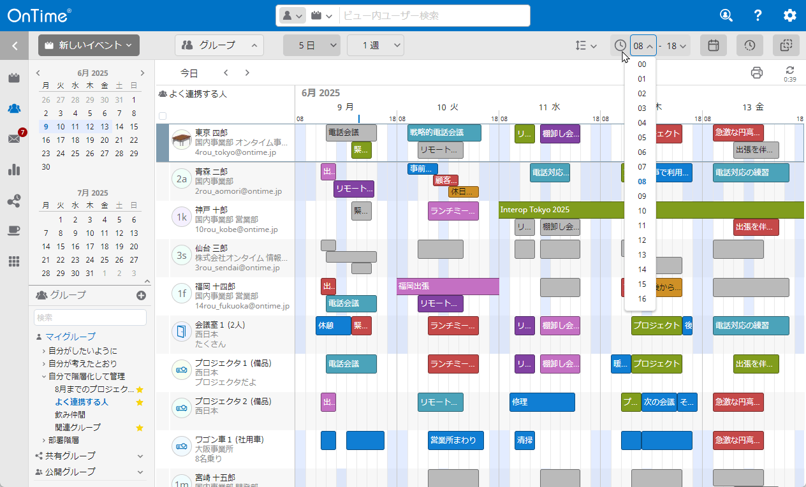Image resolution: width=806 pixels, height=487 pixels.
Task: Select June 30 in the mini calendar
Action: coord(45,167)
